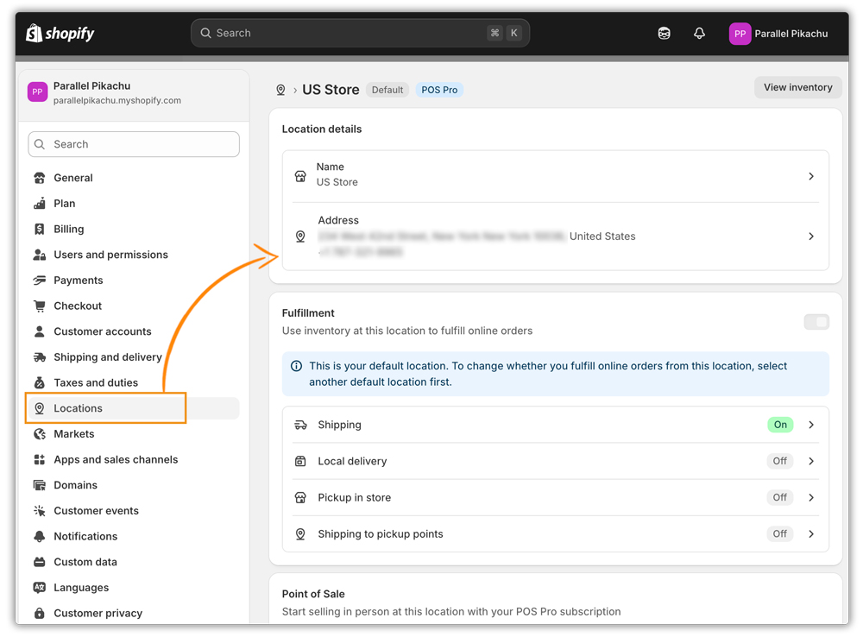Image resolution: width=863 pixels, height=637 pixels.
Task: Click the Parallel Pikachu avatar in the top bar
Action: click(740, 34)
